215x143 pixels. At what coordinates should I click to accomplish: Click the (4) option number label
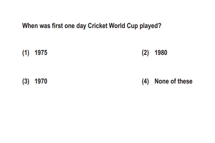point(145,81)
